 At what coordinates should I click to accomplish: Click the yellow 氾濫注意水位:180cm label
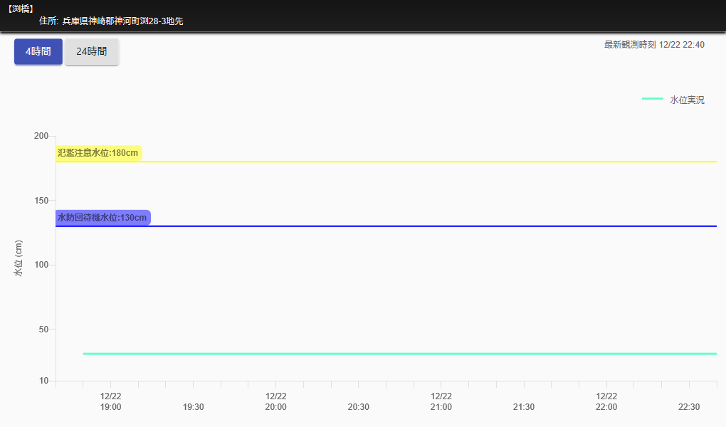[x=98, y=153]
